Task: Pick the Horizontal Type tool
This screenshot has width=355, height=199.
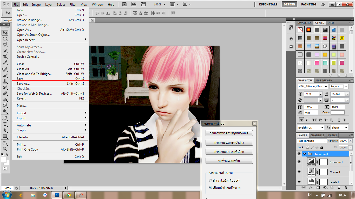Action: point(5,124)
